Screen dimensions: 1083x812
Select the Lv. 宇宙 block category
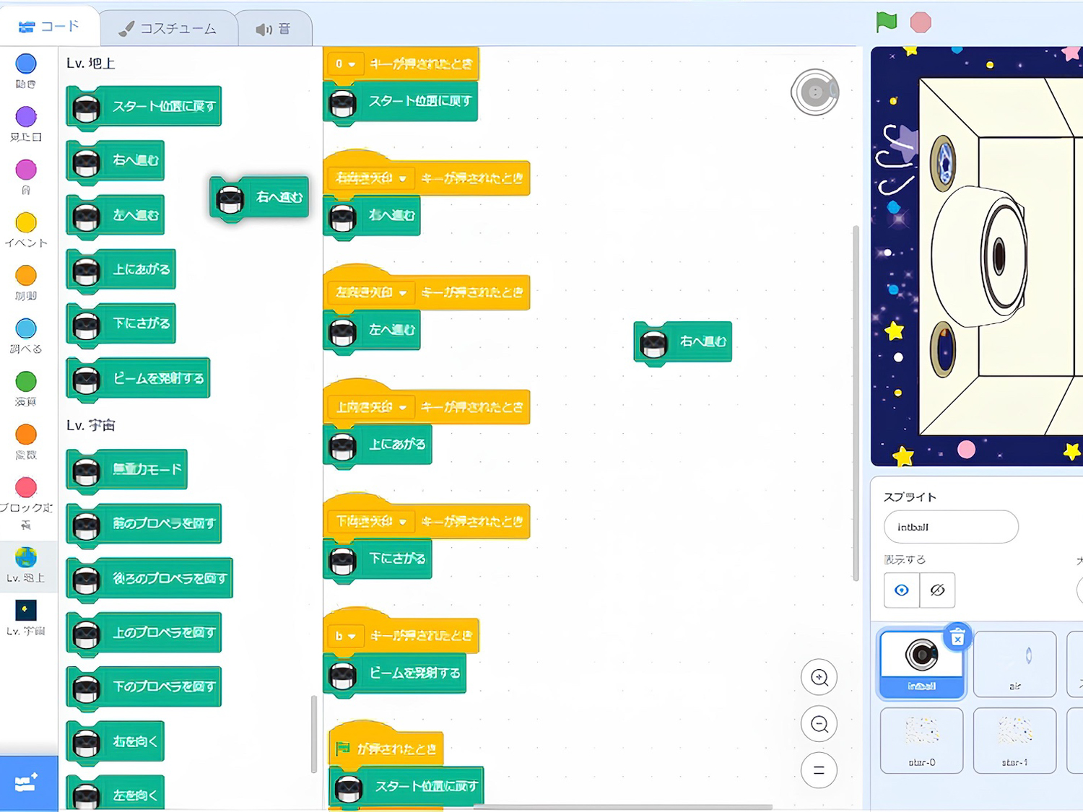pyautogui.click(x=26, y=616)
